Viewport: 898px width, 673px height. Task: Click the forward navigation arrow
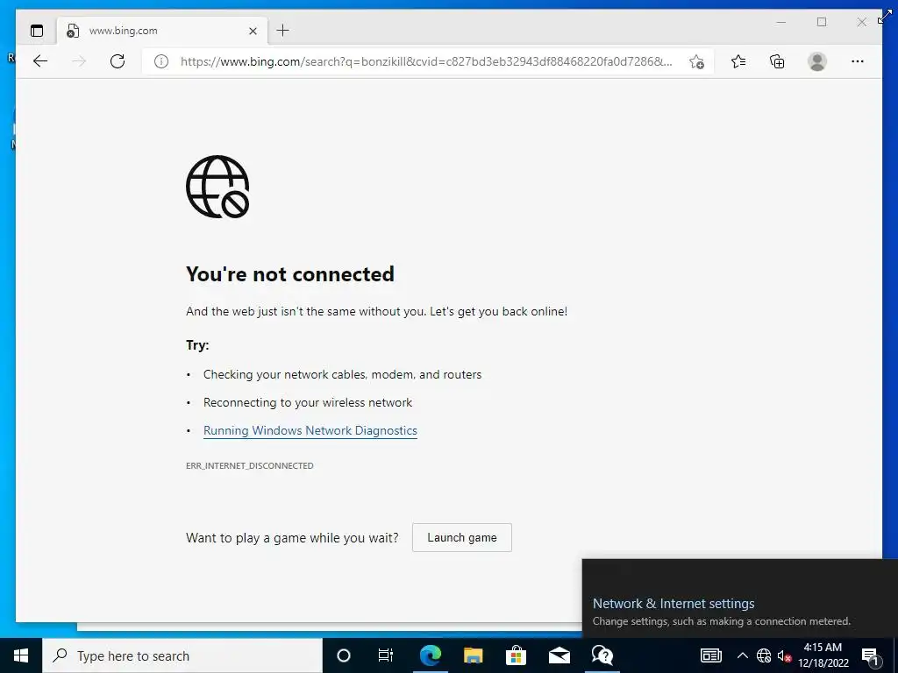(79, 61)
